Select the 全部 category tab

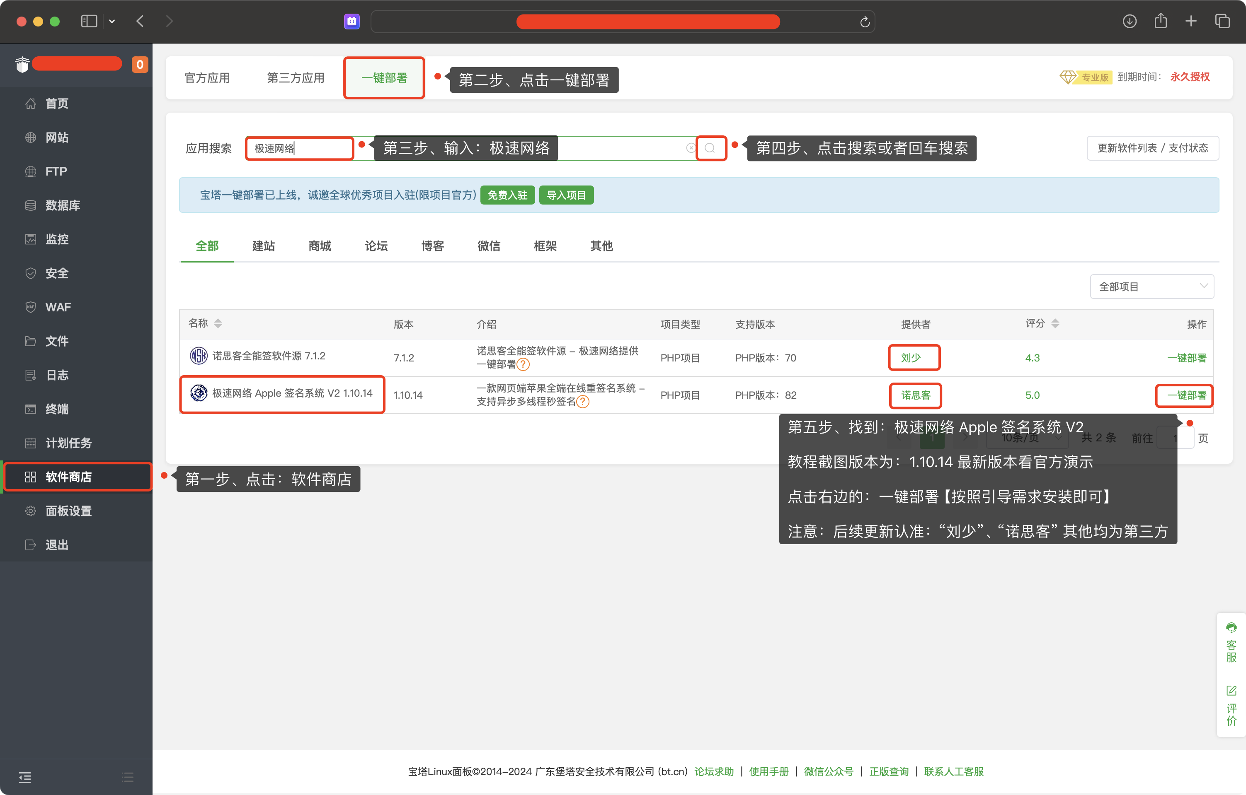[x=207, y=246]
